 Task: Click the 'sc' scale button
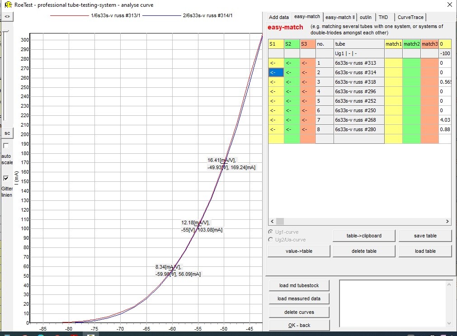[x=7, y=133]
